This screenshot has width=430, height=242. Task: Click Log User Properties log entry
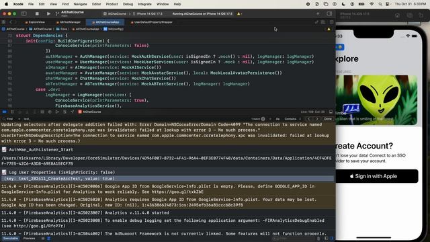[62, 173]
